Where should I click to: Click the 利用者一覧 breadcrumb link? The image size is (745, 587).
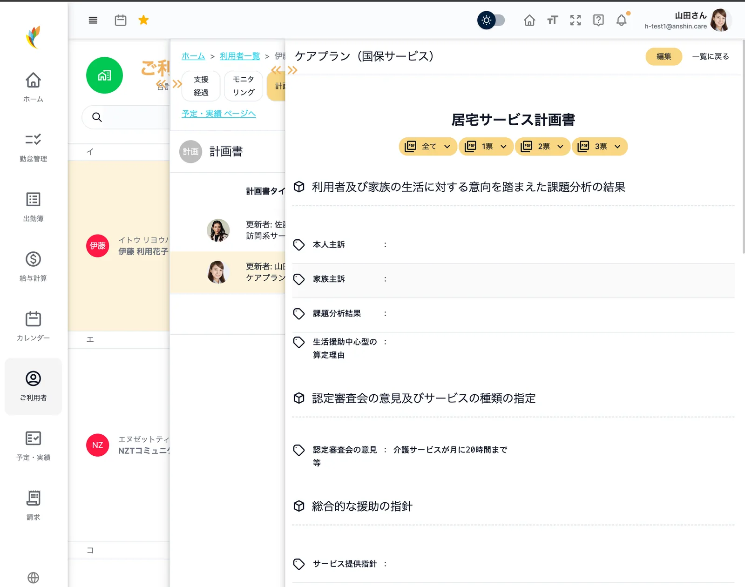240,56
